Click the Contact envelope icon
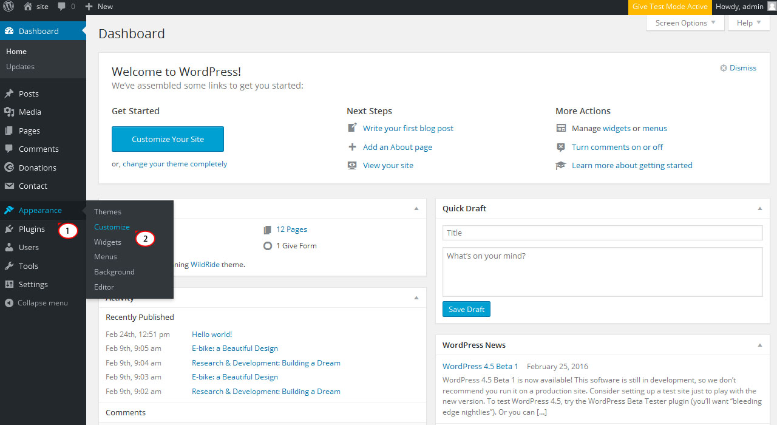 point(9,186)
